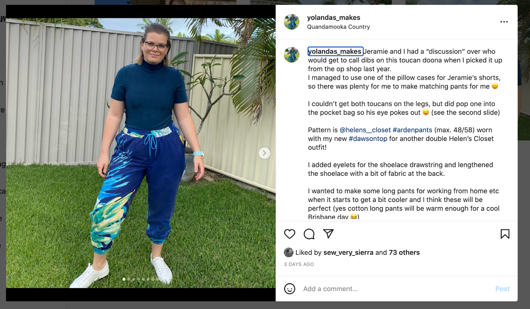Show list of 73 others likes
Image resolution: width=530 pixels, height=309 pixels.
tap(404, 253)
